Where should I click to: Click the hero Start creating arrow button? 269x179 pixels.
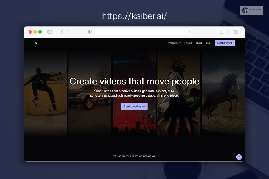point(134,107)
